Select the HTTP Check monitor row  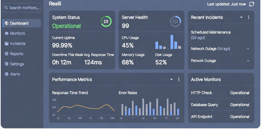tap(221, 93)
